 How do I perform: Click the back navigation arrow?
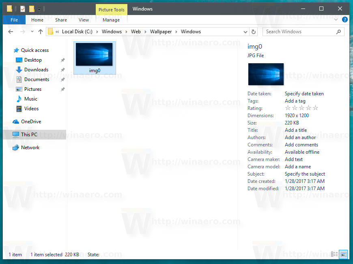tap(11, 32)
